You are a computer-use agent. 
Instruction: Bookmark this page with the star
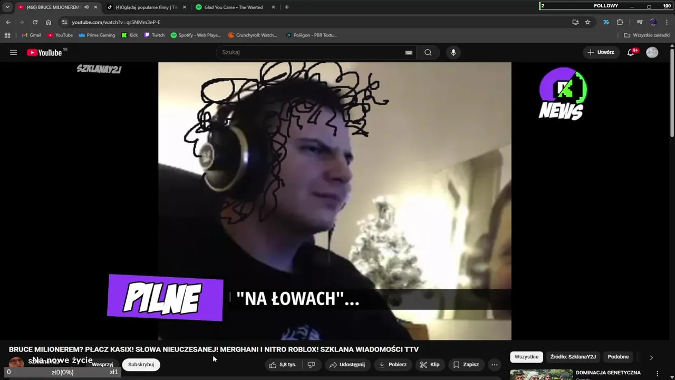tap(587, 22)
